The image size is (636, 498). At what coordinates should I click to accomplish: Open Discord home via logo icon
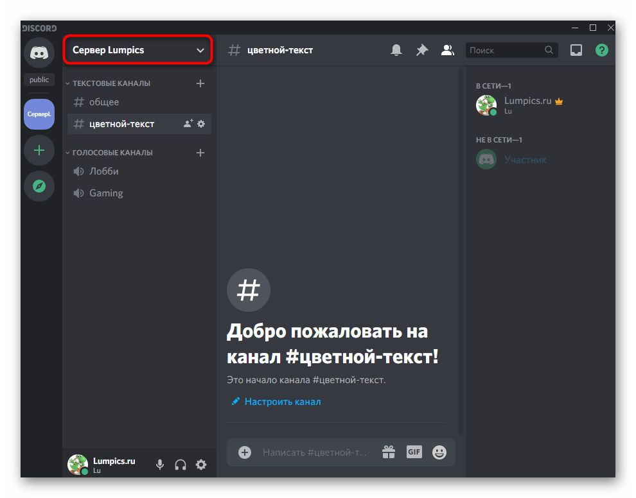tap(39, 53)
